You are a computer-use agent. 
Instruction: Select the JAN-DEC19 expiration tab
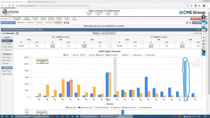tap(21, 23)
